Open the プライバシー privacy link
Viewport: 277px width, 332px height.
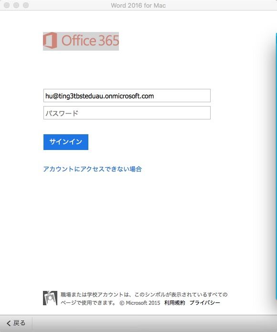pyautogui.click(x=204, y=303)
